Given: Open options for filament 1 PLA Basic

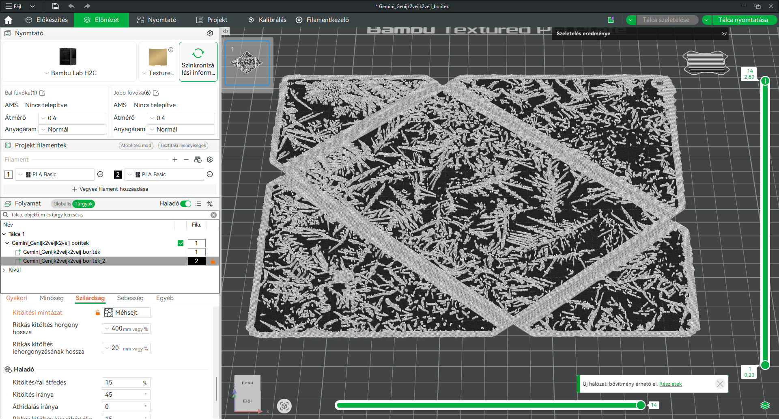Looking at the screenshot, I should point(100,175).
